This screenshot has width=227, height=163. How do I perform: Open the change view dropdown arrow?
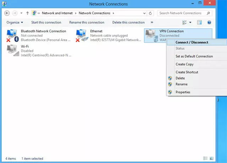(190, 22)
